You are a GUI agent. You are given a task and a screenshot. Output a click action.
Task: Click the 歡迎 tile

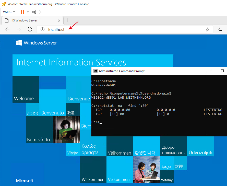tap(73, 110)
